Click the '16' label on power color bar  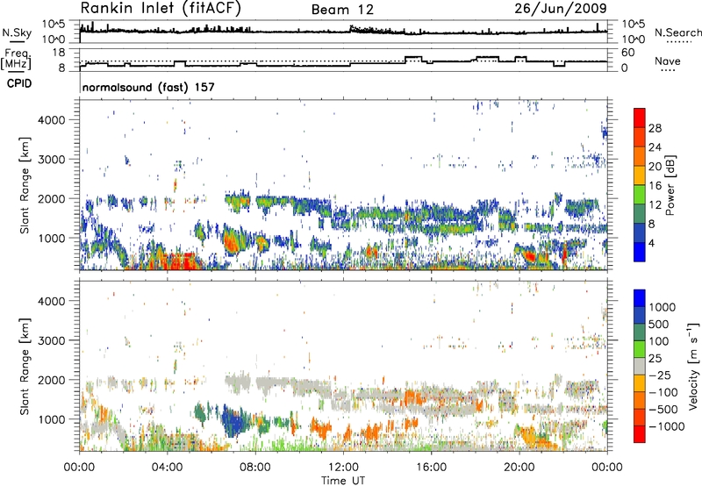655,186
